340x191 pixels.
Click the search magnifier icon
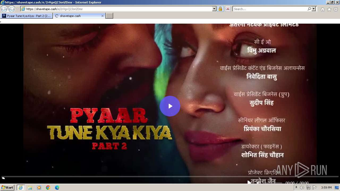coord(309,9)
